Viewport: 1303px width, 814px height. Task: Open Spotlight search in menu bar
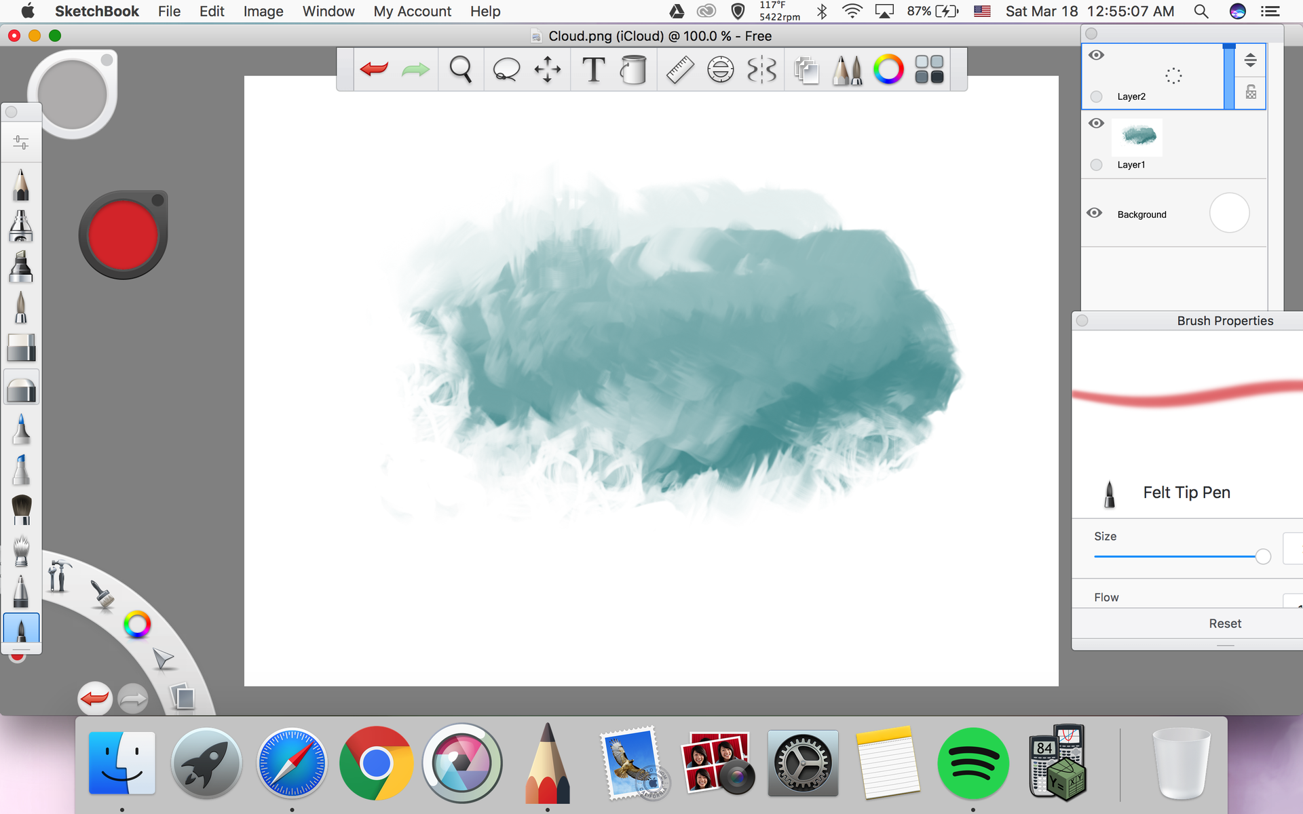(x=1201, y=12)
